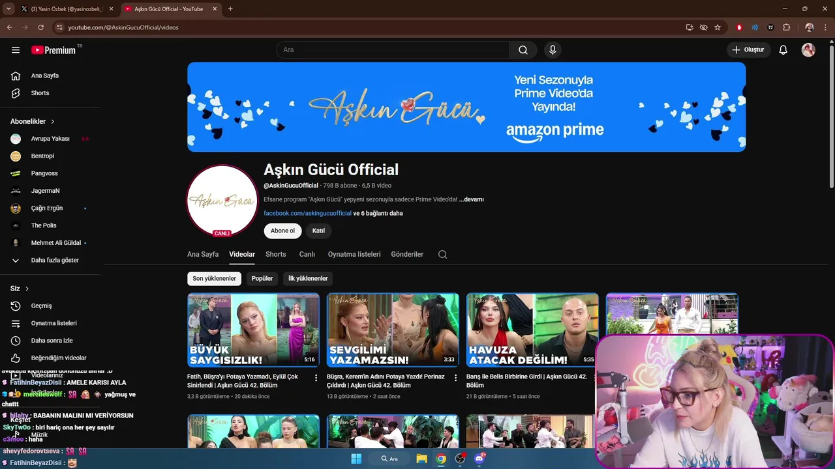Open a new browser tab

230,9
